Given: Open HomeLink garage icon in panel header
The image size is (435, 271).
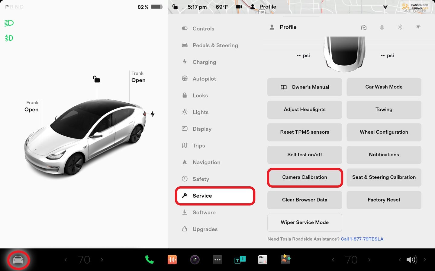Looking at the screenshot, I should click(x=364, y=27).
